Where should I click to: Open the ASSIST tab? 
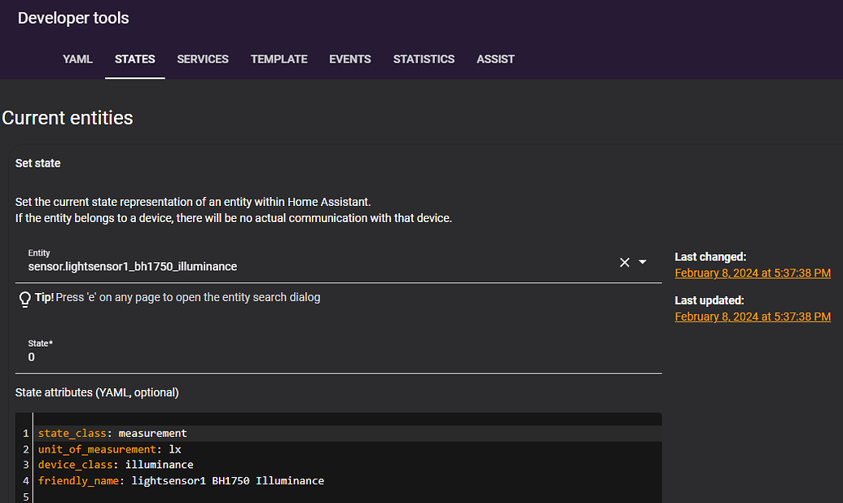tap(495, 59)
